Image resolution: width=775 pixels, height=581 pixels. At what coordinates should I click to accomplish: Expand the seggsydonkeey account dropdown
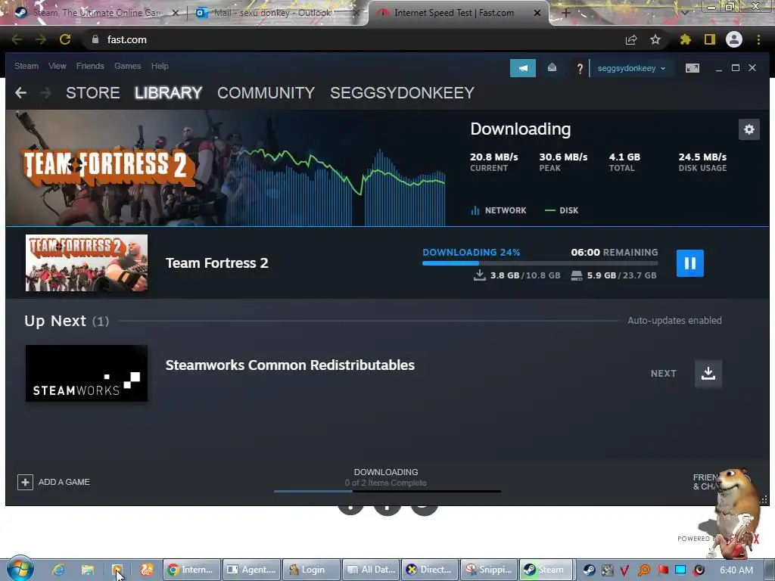(631, 68)
